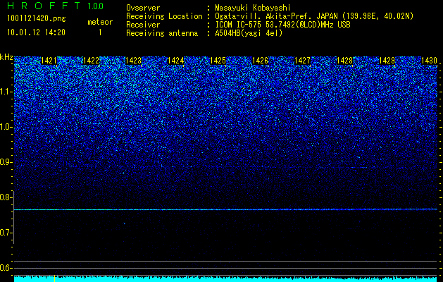Click the 0.9 kHz axis label
The height and width of the screenshot is (282, 443).
pos(6,162)
